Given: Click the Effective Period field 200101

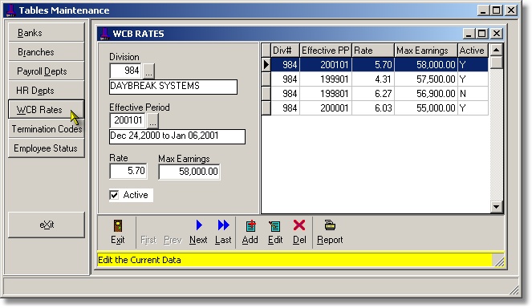Looking at the screenshot, I should click(128, 120).
